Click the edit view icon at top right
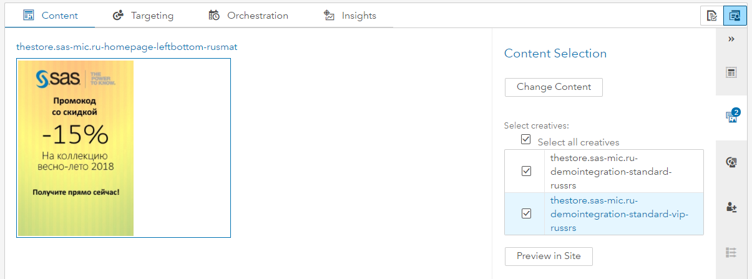This screenshot has height=279, width=752. pos(711,16)
